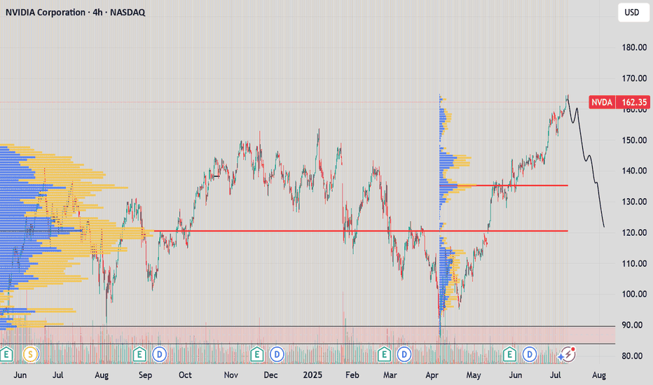The height and width of the screenshot is (385, 653).
Task: Click the Dec label on time axis
Action: (x=270, y=375)
